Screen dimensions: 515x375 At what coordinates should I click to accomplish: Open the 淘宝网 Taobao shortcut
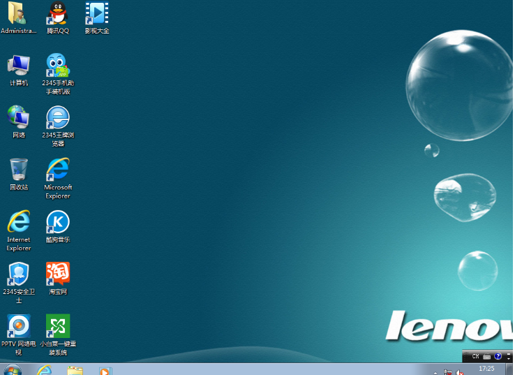(58, 279)
